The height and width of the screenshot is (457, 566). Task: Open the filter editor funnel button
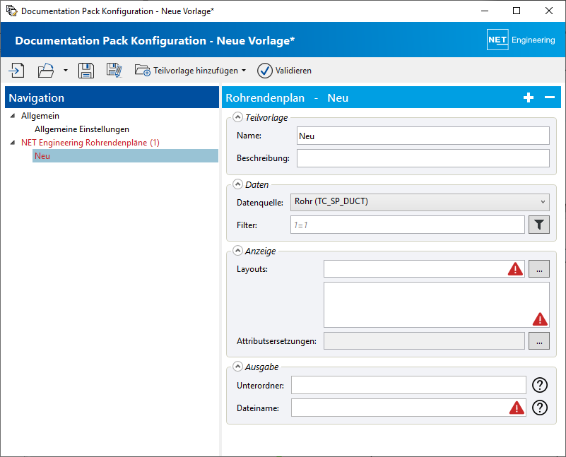(539, 225)
